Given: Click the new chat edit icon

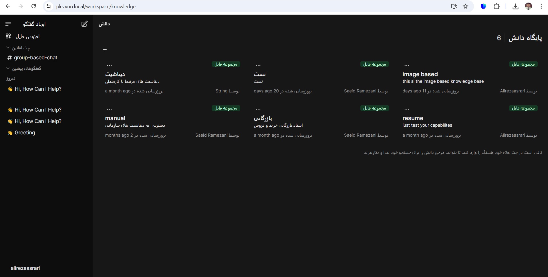Looking at the screenshot, I should [84, 24].
